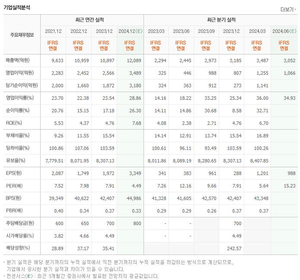Select the PER(배) row label

[14, 185]
